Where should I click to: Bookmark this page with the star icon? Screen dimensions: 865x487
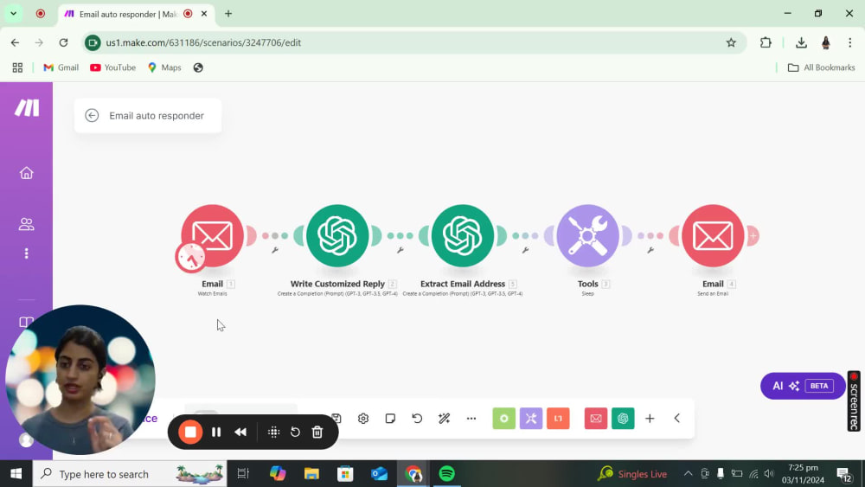coord(731,42)
